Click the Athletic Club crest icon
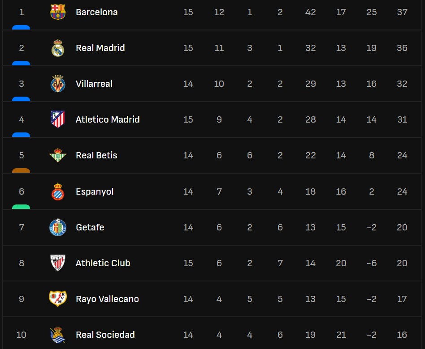 [x=58, y=263]
